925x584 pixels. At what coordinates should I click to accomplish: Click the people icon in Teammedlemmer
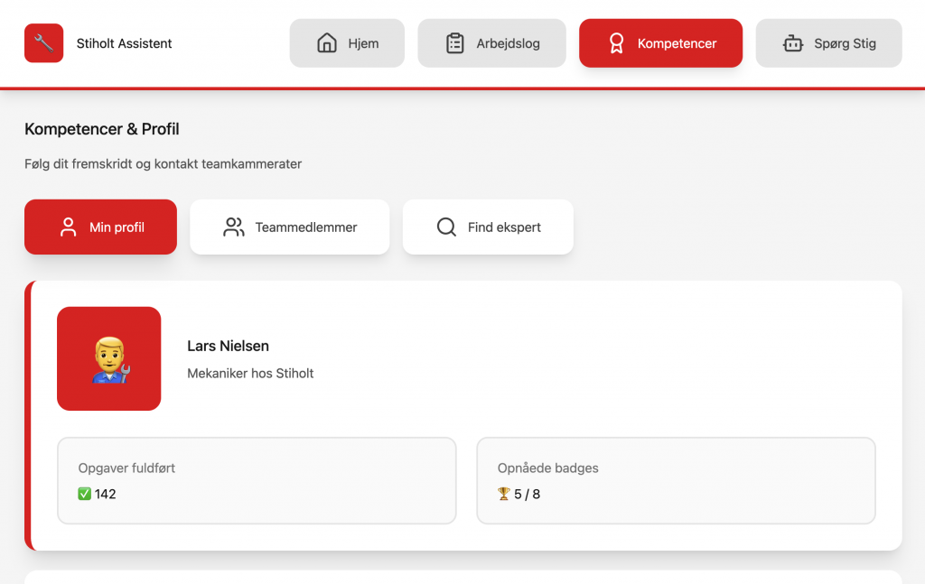pyautogui.click(x=234, y=227)
